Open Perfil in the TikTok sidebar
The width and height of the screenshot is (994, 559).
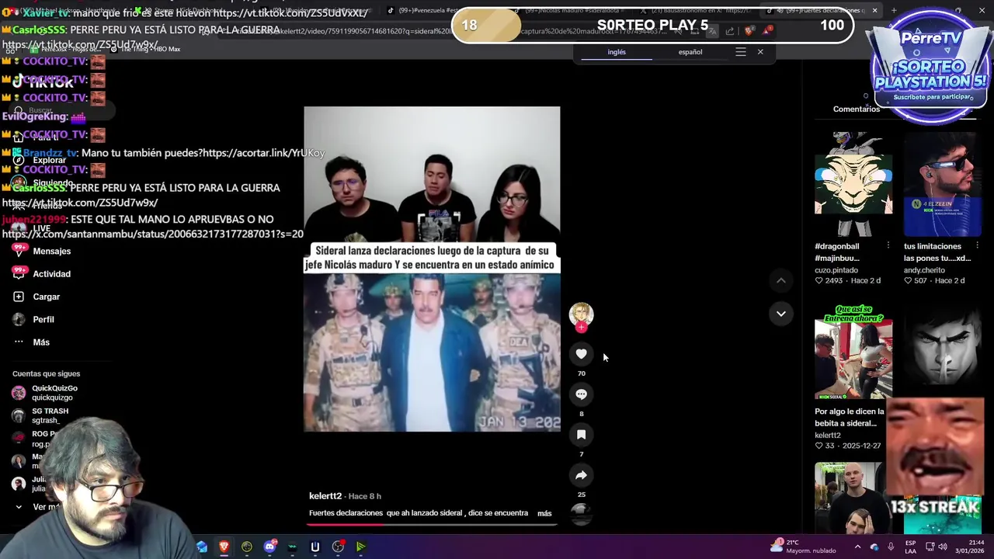tap(34, 319)
